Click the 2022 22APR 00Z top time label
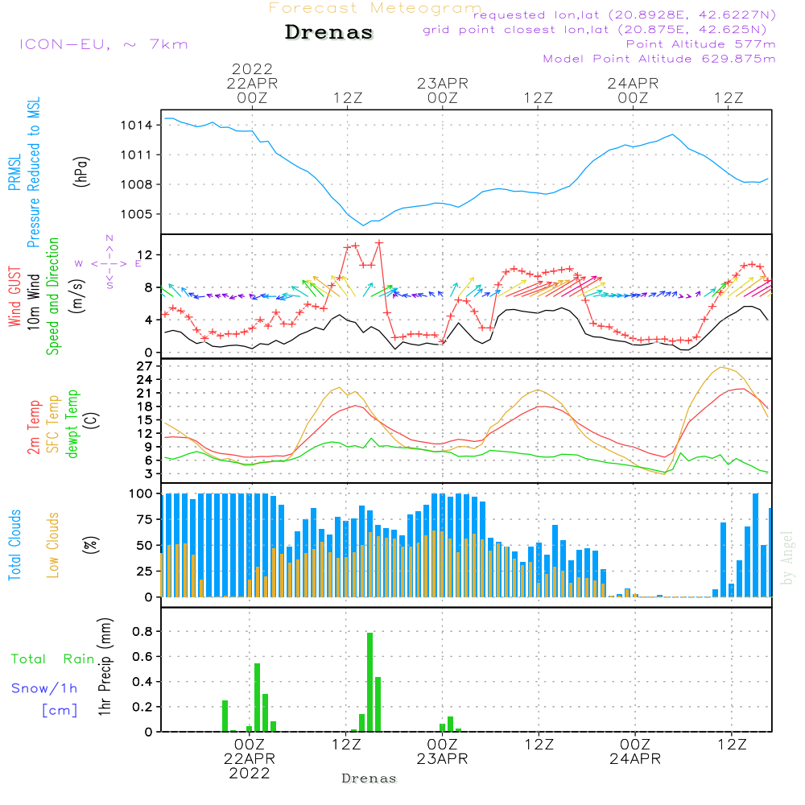 coord(252,83)
